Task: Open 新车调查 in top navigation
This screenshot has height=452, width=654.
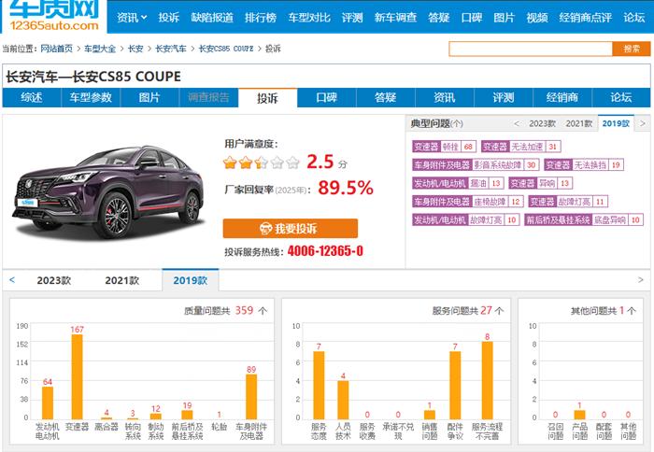Action: [x=395, y=18]
